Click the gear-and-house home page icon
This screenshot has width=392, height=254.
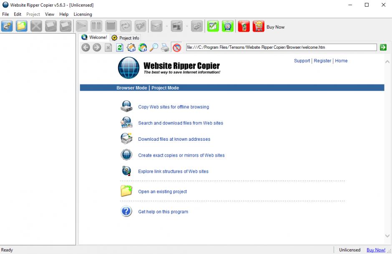click(131, 47)
